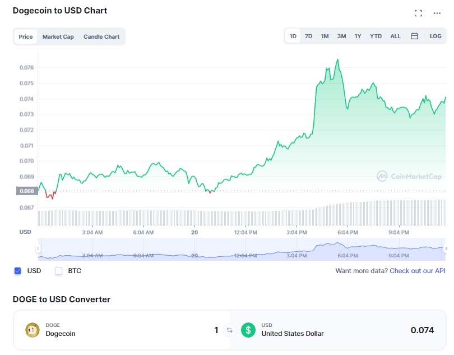The height and width of the screenshot is (355, 454).
Task: Click the Dogecoin name in converter
Action: pyautogui.click(x=61, y=334)
